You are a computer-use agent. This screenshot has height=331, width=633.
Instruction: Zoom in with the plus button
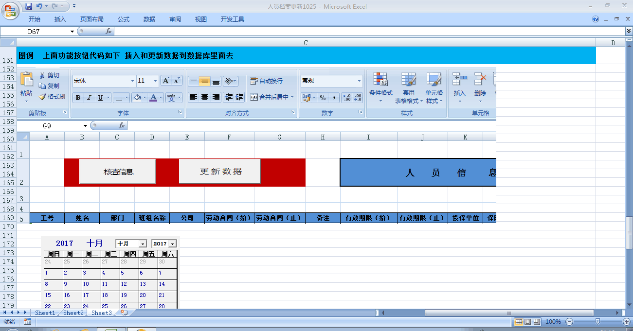pos(626,322)
